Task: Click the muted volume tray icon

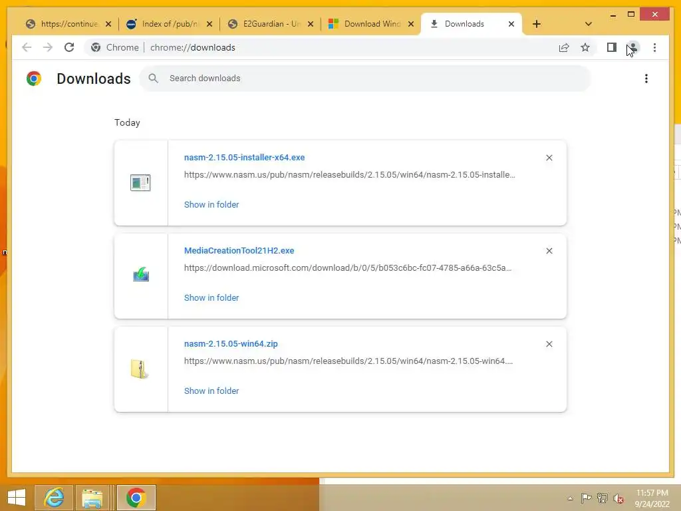Action: (x=618, y=498)
